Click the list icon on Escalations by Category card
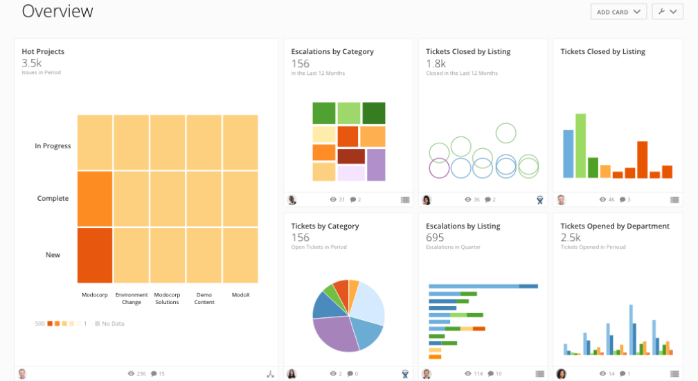The width and height of the screenshot is (698, 381). click(404, 200)
